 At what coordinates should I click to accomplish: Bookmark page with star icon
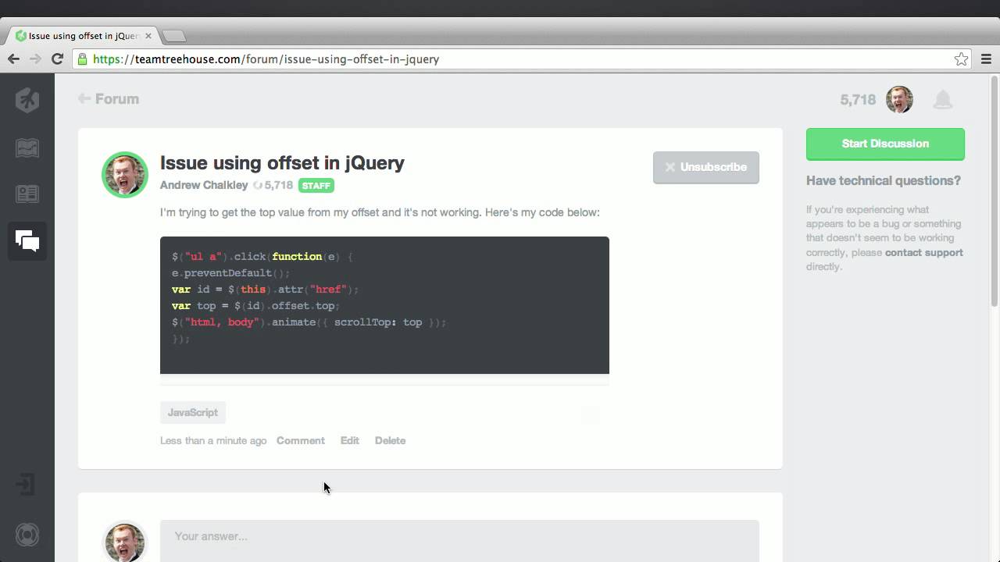click(x=962, y=59)
